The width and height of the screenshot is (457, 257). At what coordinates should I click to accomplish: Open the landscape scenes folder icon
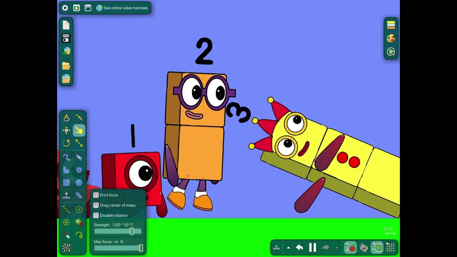click(66, 79)
